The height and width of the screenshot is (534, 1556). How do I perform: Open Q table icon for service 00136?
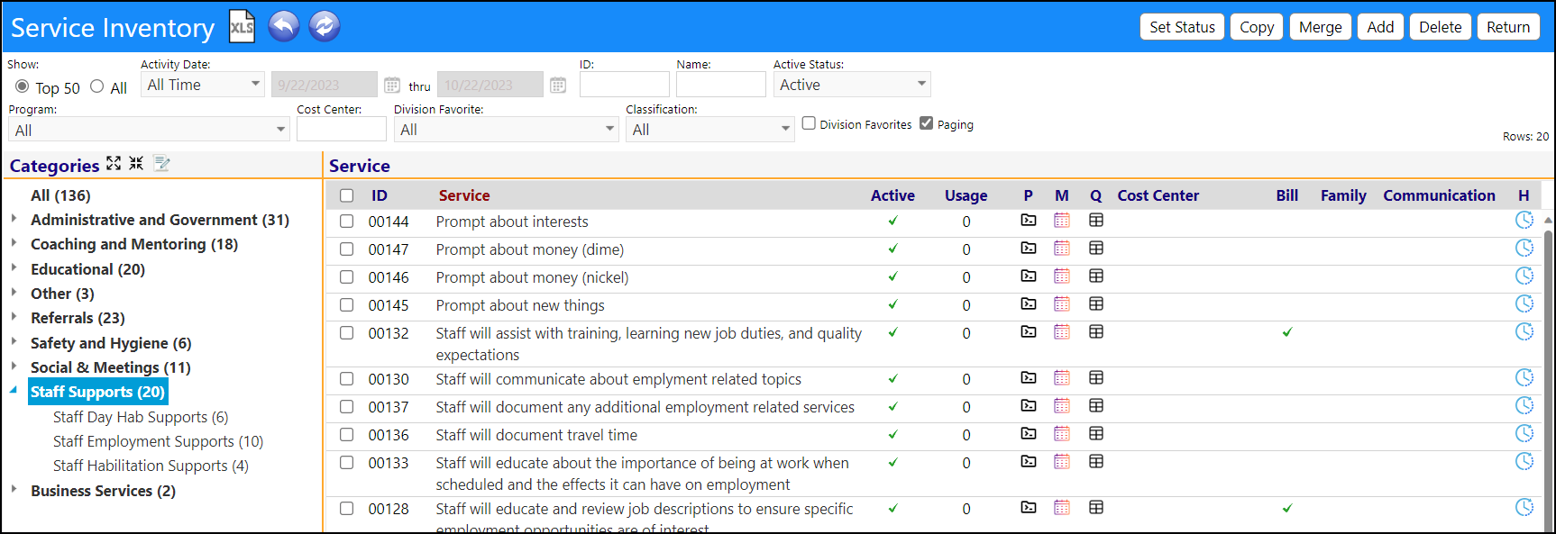pos(1096,434)
